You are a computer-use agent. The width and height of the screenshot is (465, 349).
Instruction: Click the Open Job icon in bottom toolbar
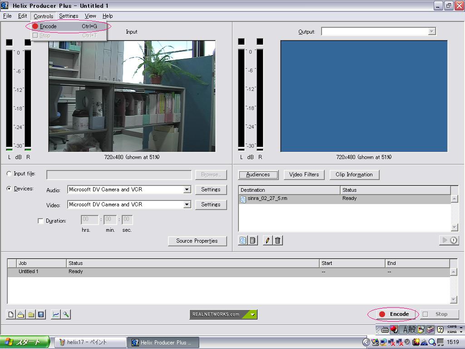21,314
